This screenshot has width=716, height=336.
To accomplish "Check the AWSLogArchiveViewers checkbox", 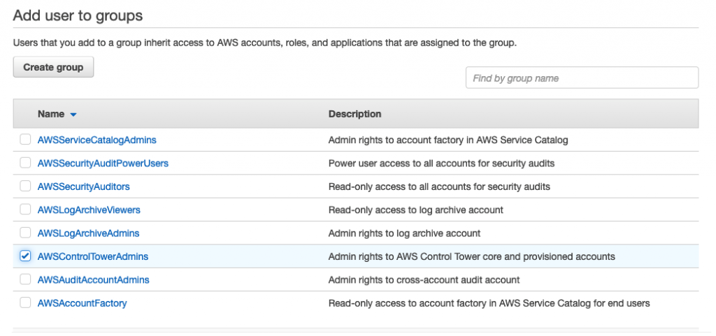I will coord(25,210).
